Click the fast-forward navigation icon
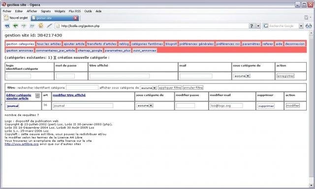315x189 pixels. click(32, 26)
